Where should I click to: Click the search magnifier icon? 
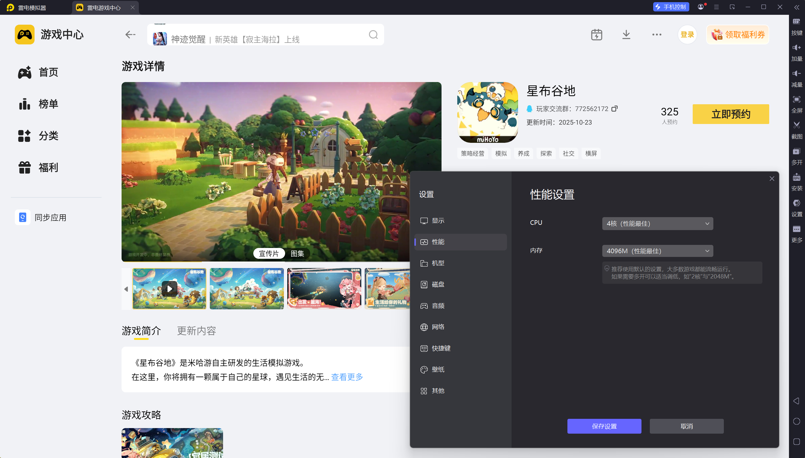373,35
